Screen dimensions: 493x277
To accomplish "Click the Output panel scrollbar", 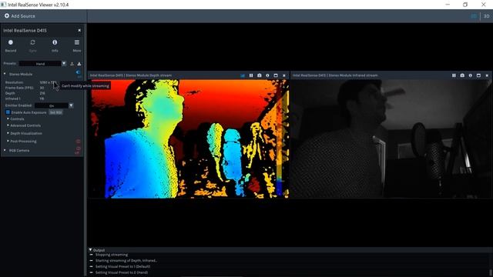I will (491, 272).
